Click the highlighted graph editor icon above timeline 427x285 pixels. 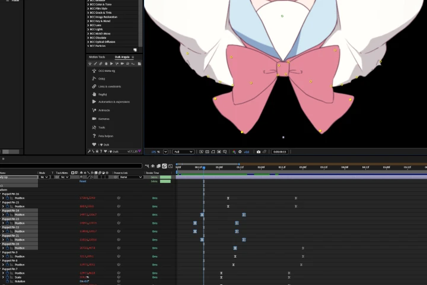coord(164,166)
